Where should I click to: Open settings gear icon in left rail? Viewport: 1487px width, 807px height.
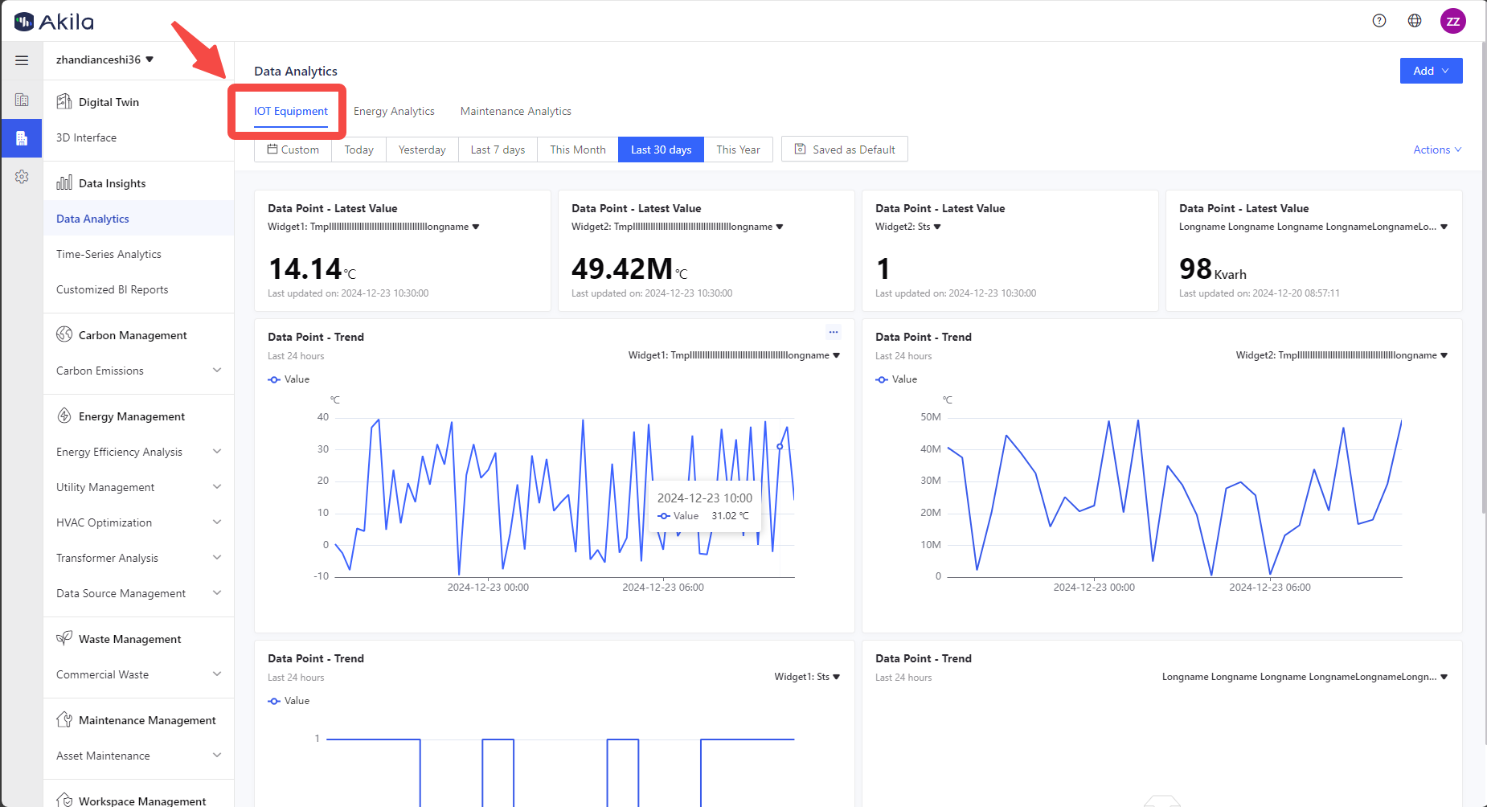pos(22,177)
